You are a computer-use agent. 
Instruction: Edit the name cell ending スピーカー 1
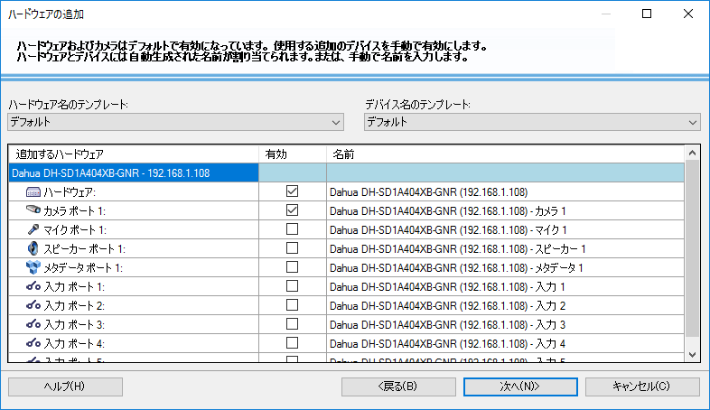click(x=505, y=249)
